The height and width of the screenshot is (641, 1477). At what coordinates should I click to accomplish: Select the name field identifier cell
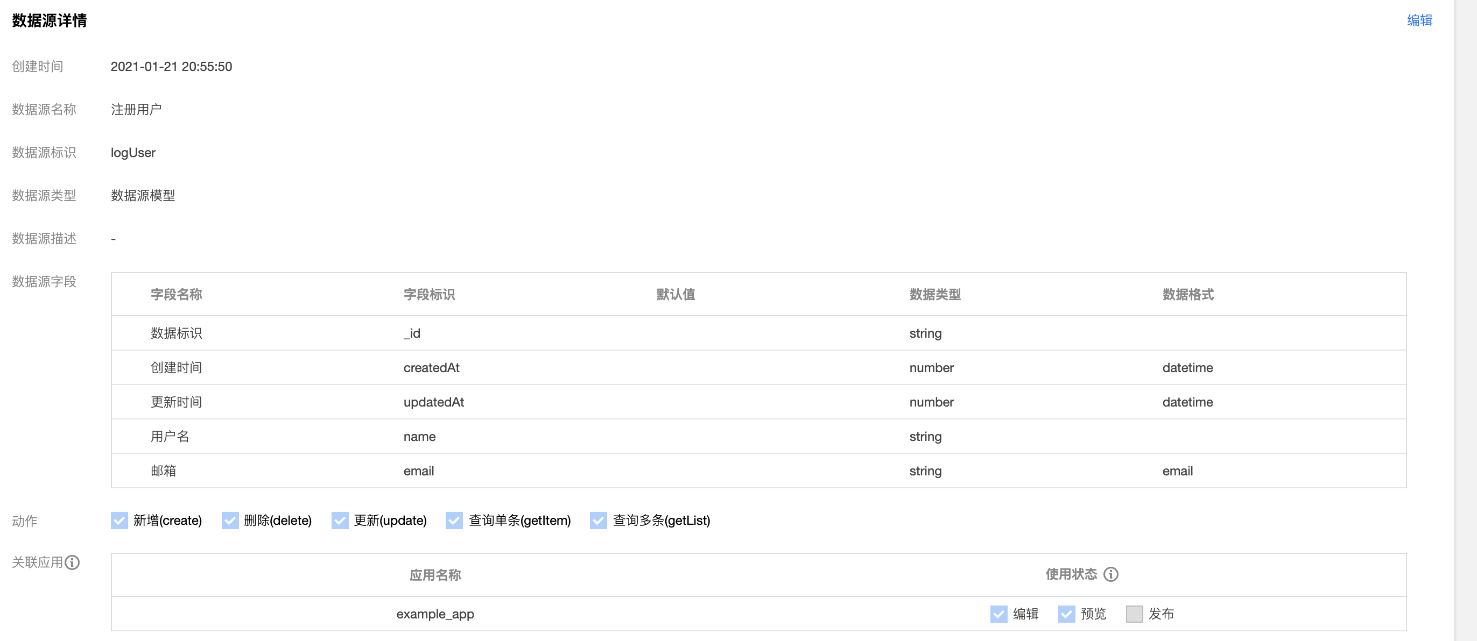pos(419,437)
